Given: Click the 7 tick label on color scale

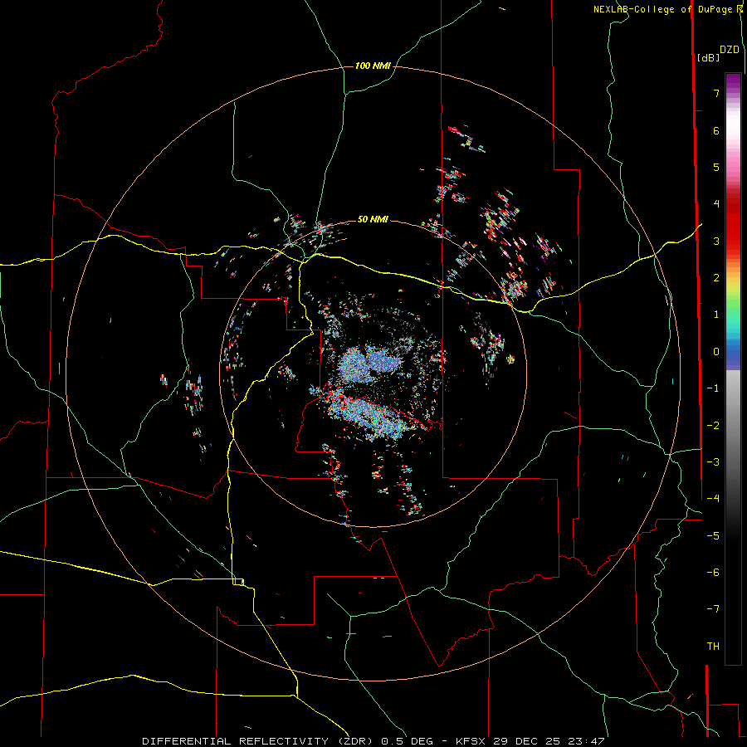Looking at the screenshot, I should [x=716, y=93].
